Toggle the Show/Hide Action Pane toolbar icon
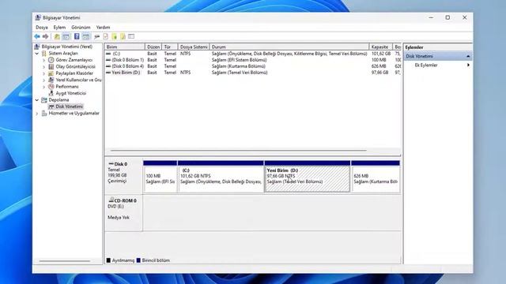This screenshot has height=284, width=506. click(x=86, y=37)
